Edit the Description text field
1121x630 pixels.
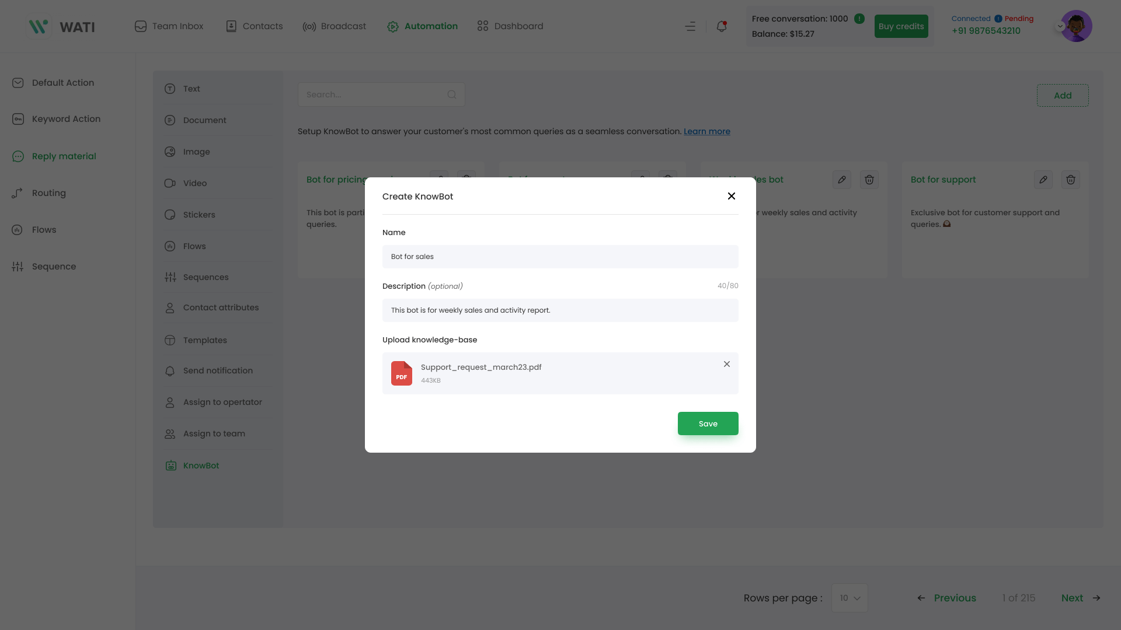(x=560, y=310)
